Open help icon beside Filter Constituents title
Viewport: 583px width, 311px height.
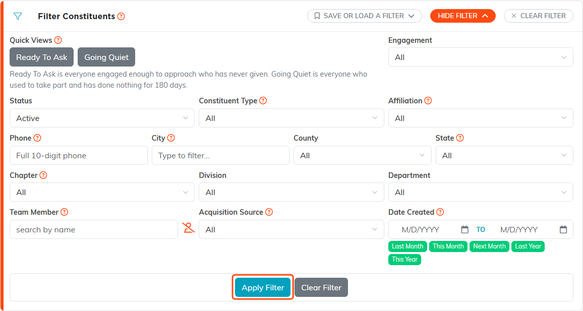coord(121,16)
